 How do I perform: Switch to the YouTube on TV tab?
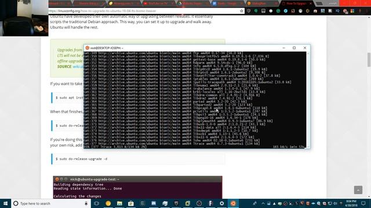coord(158,3)
